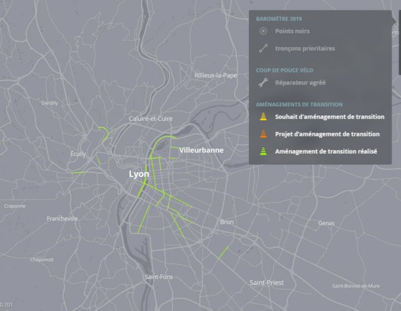Image resolution: width=401 pixels, height=311 pixels.
Task: Click the tronçons prioritaires line icon
Action: tap(263, 48)
